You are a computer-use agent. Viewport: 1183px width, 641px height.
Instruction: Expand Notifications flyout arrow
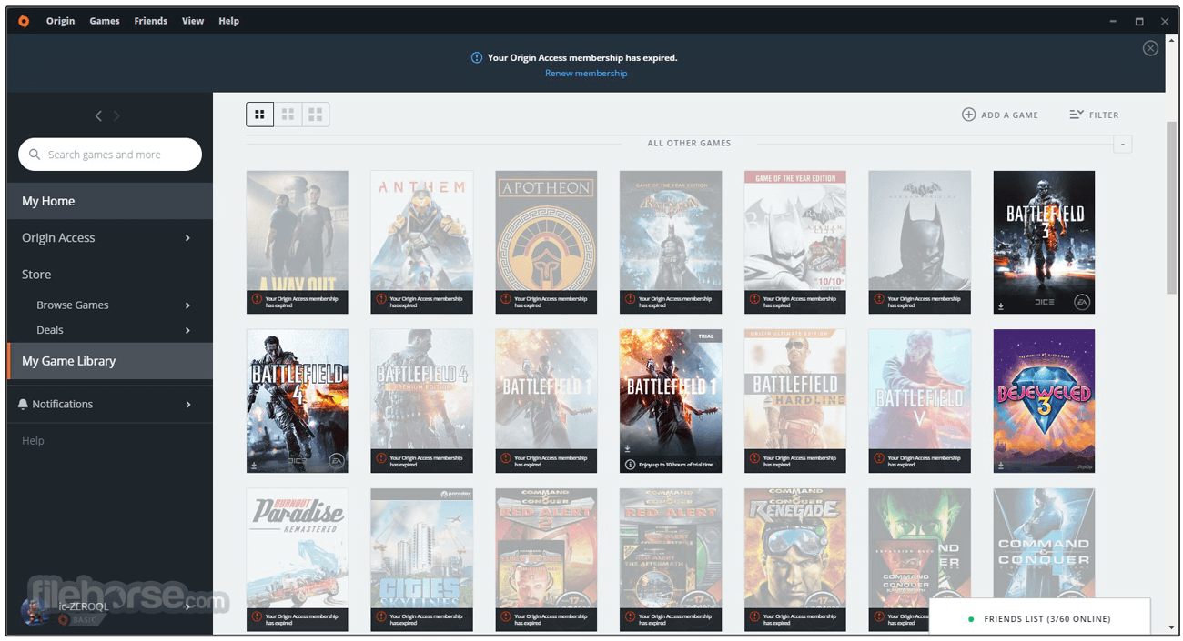point(188,405)
